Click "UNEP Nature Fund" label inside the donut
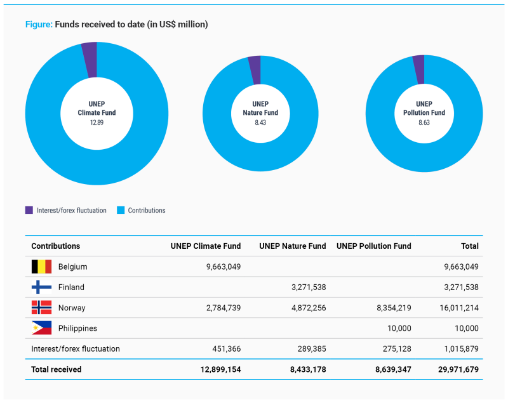508x403 pixels. [x=260, y=108]
